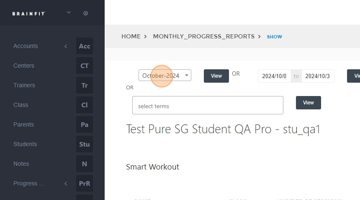This screenshot has height=200, width=360.
Task: Click the select terms input field
Action: pyautogui.click(x=208, y=105)
